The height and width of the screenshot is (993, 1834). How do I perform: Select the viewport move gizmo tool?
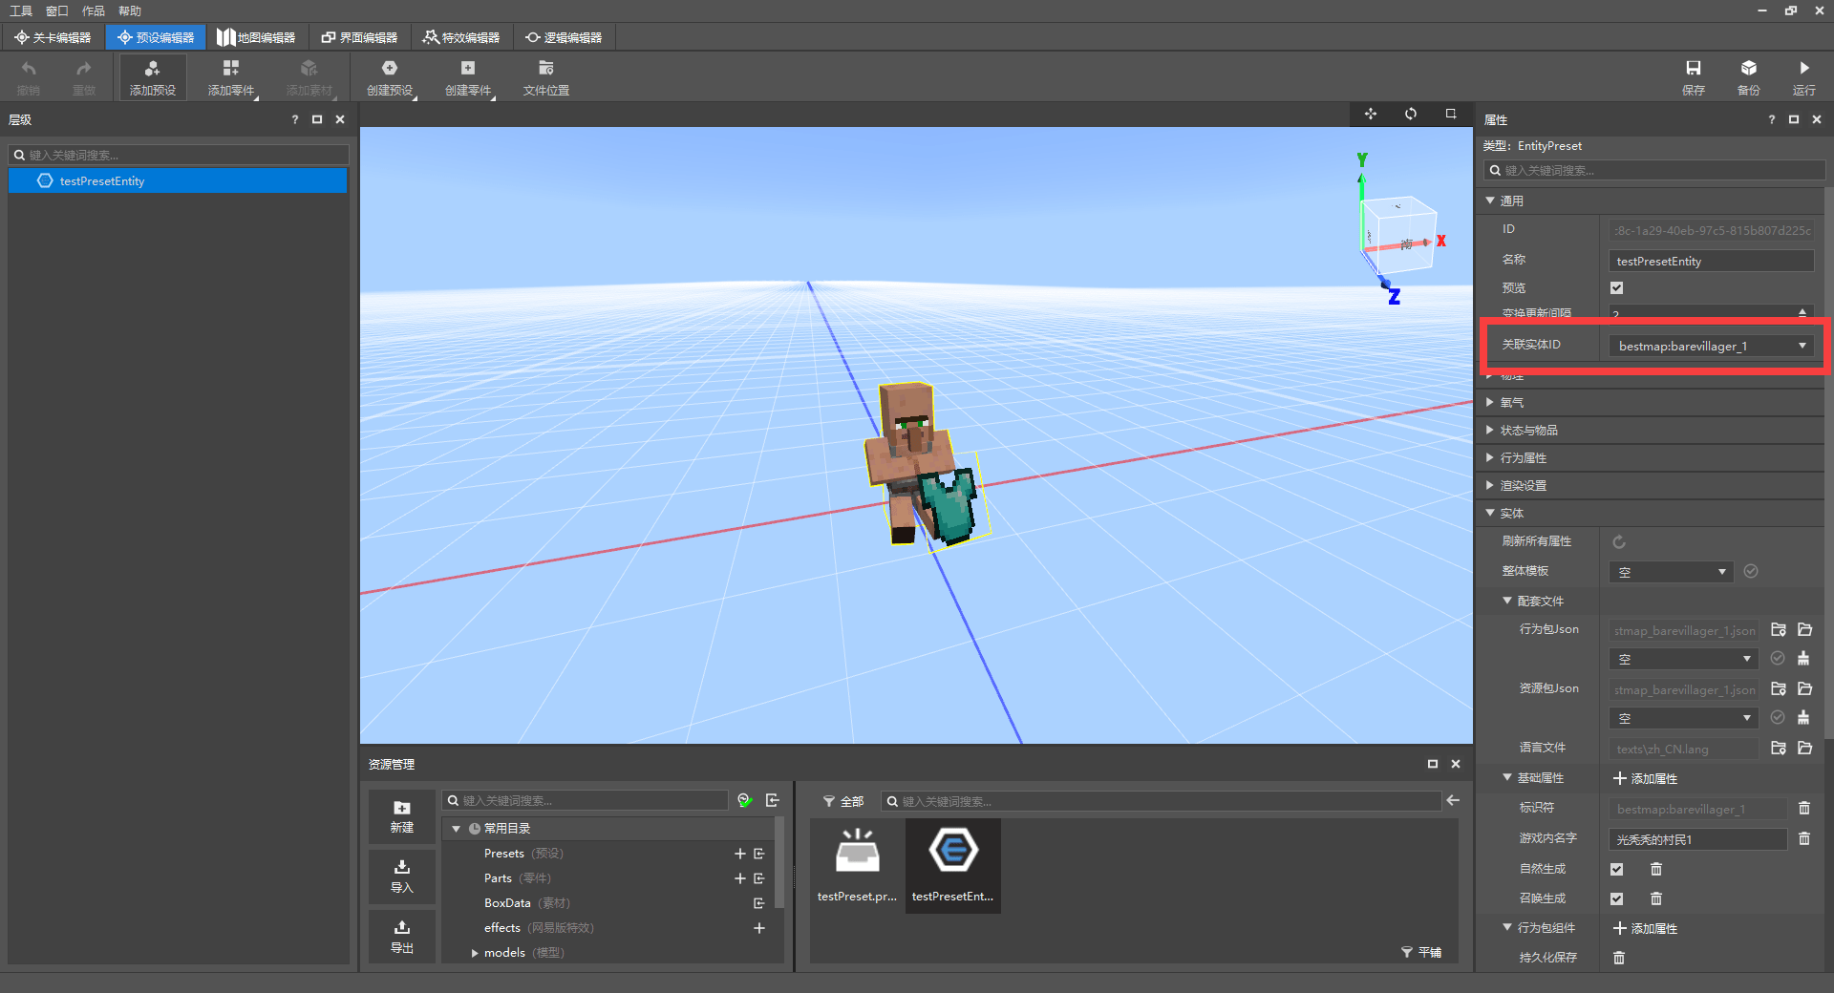point(1371,114)
